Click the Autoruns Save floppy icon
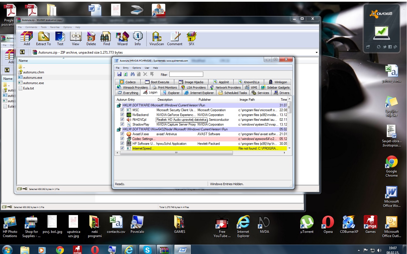The width and height of the screenshot is (407, 254). click(119, 74)
